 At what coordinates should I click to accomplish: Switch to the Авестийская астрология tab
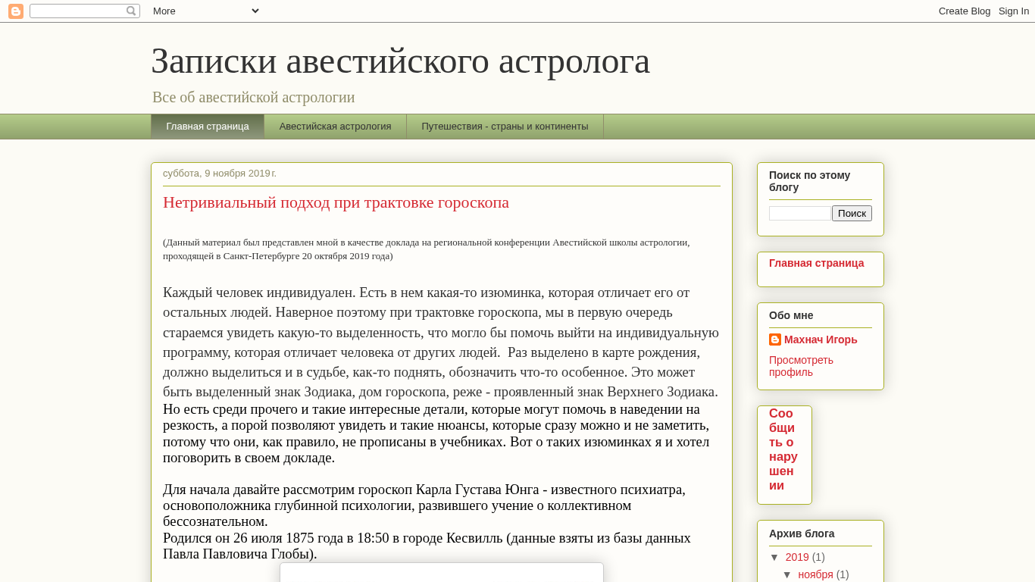[x=335, y=127]
